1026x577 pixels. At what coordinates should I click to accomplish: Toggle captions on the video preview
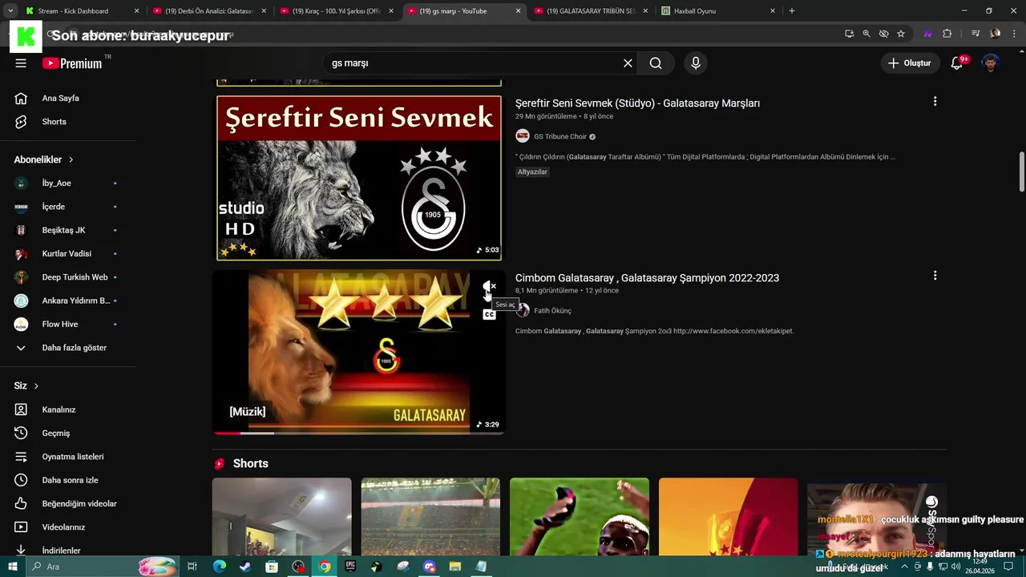coord(489,315)
